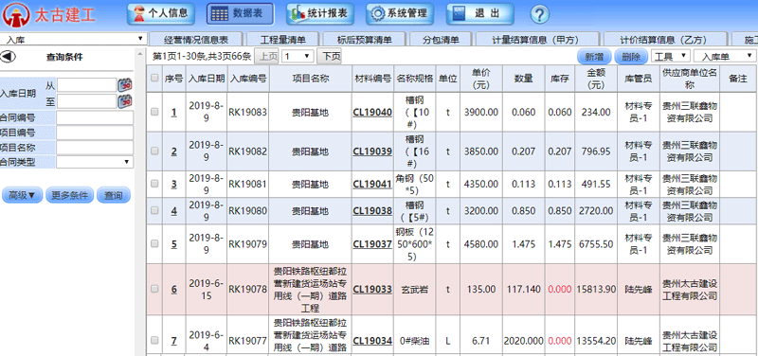Open material link CL19040
758x356 pixels.
tap(372, 112)
